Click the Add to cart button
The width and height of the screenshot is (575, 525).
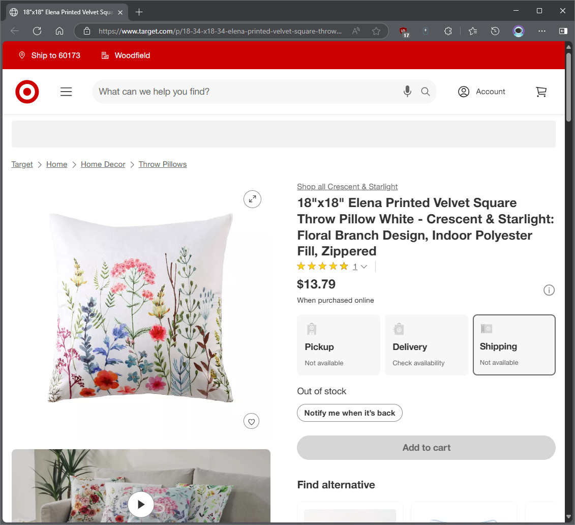click(426, 448)
